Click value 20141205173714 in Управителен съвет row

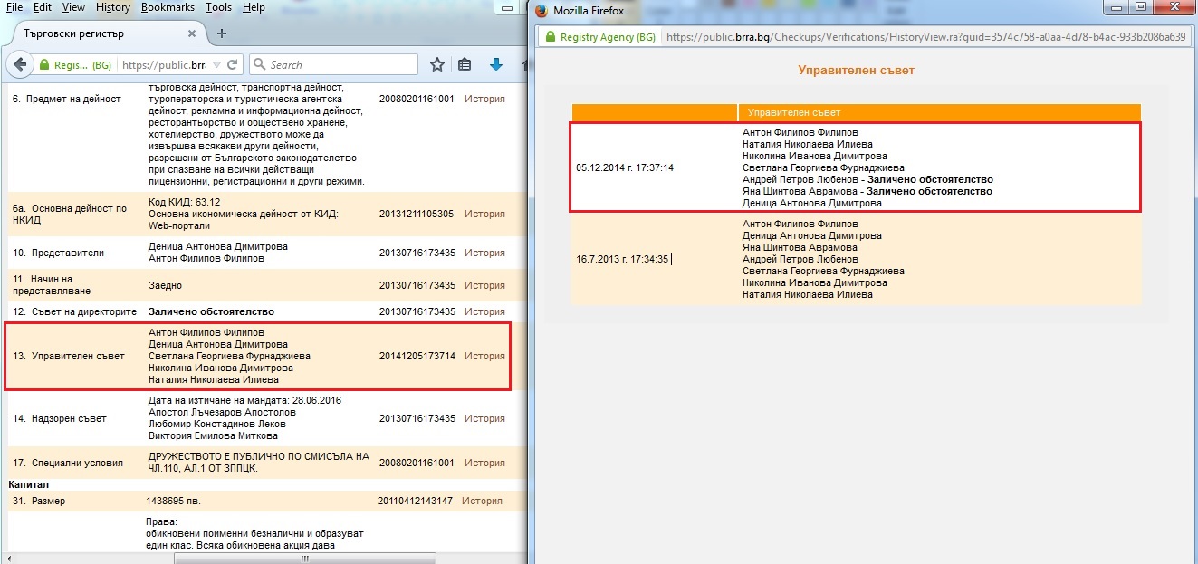[417, 356]
